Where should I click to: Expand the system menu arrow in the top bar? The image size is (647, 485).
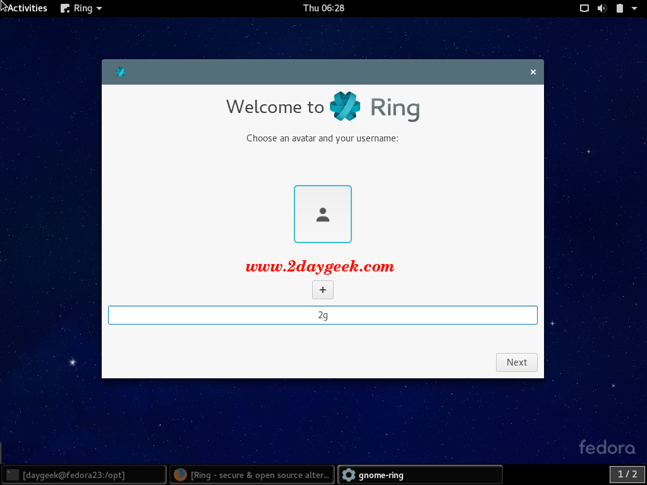(634, 8)
